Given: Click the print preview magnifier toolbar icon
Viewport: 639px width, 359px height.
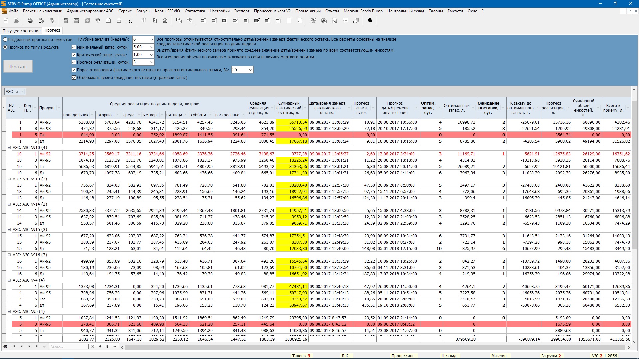Looking at the screenshot, I should coord(17,21).
